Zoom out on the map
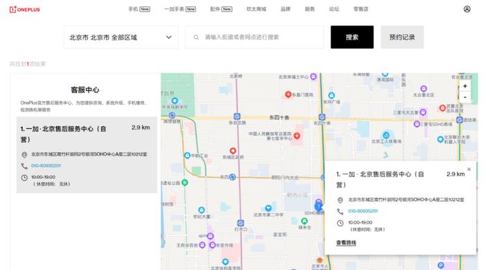This screenshot has height=270, width=485. tap(465, 97)
